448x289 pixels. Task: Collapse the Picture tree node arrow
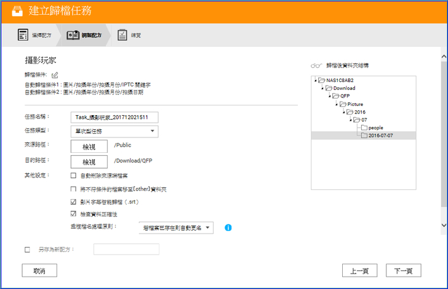coord(336,104)
